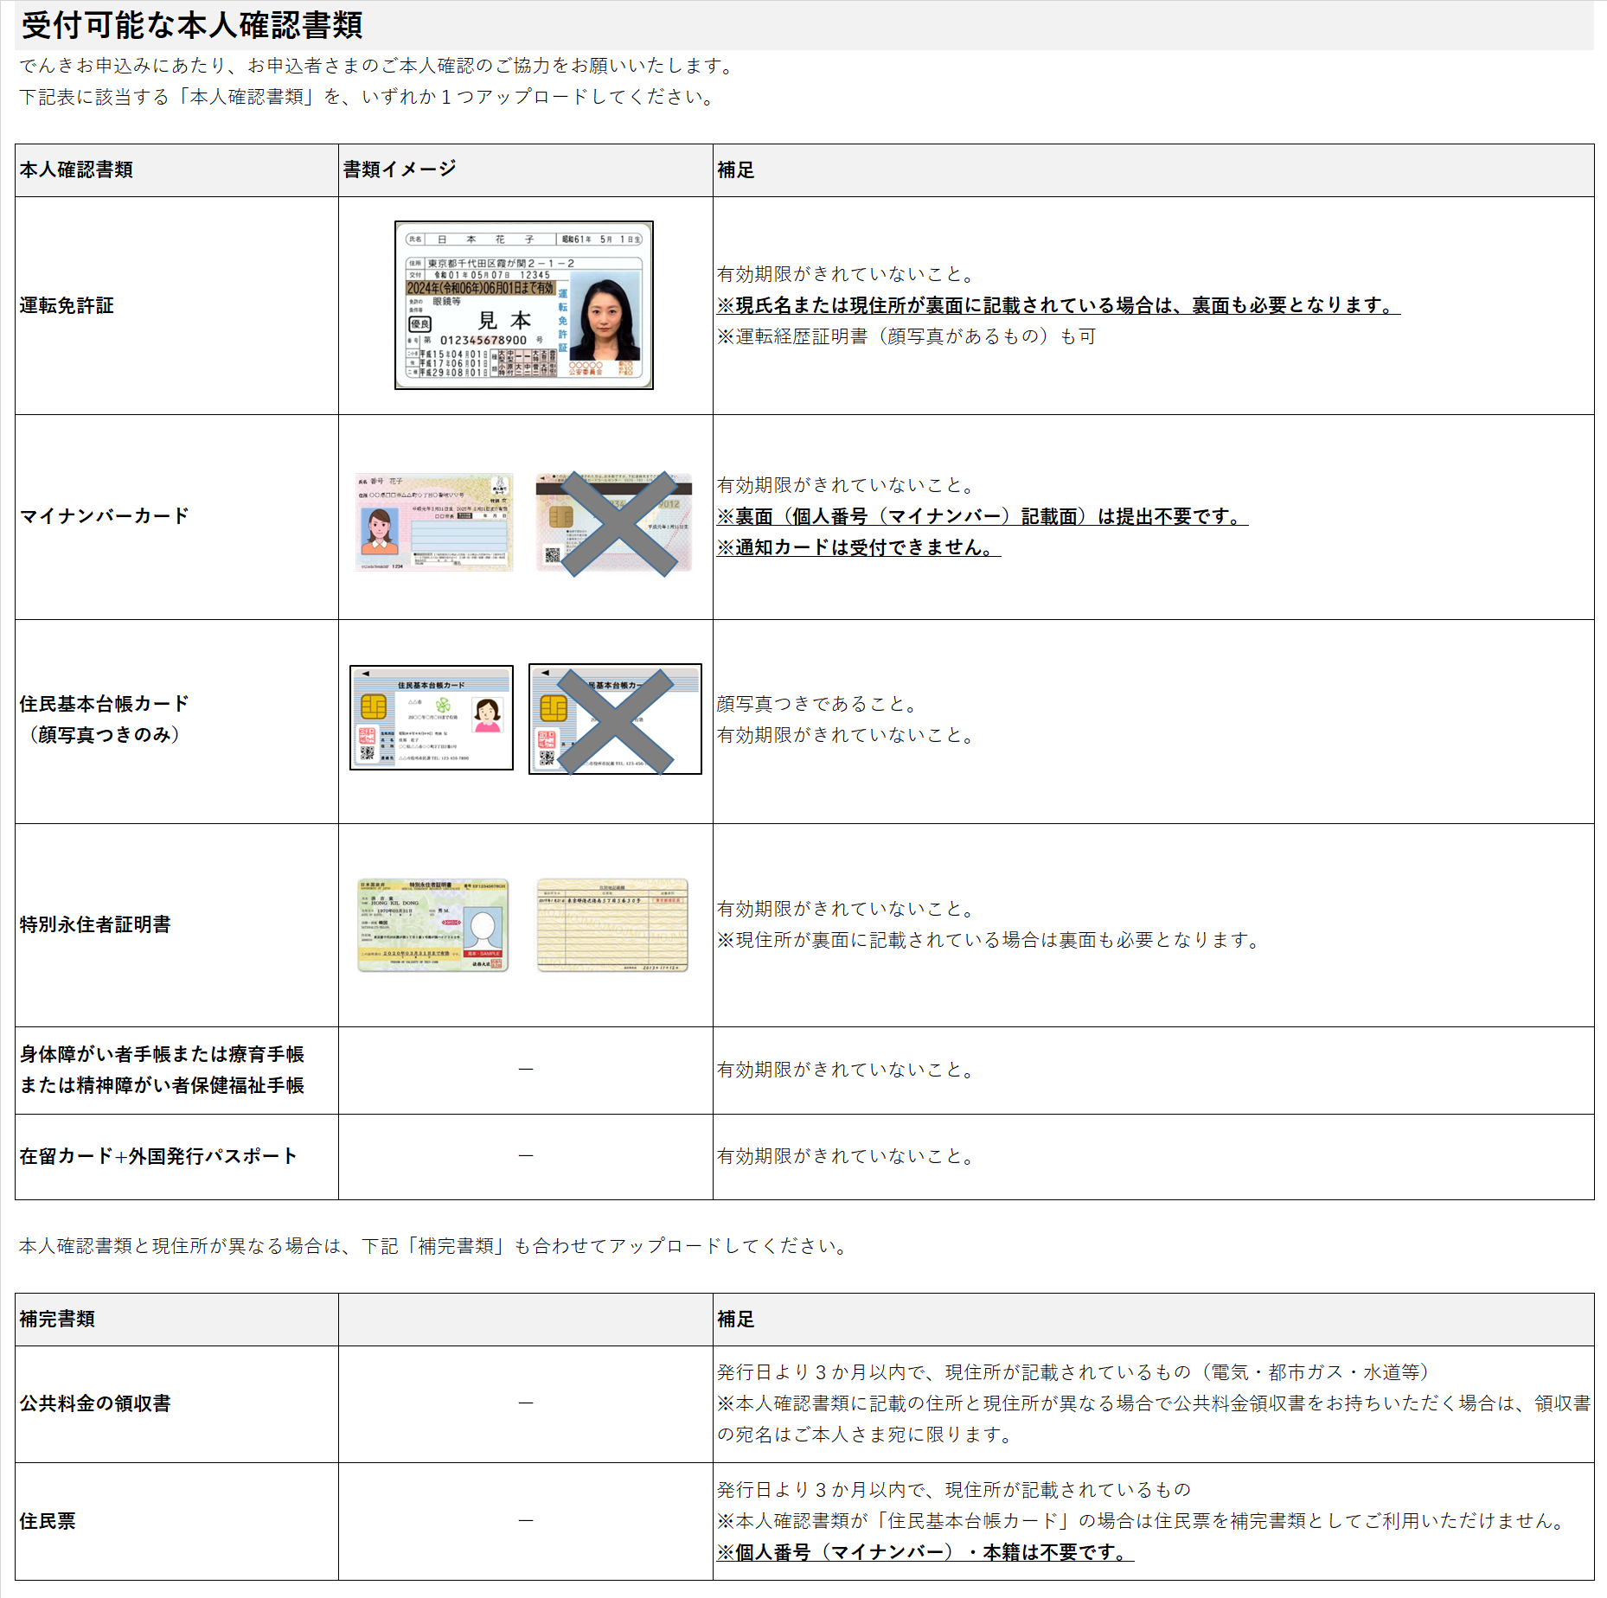Click the 受付可能な本人確認書類 page heading

pos(192,26)
